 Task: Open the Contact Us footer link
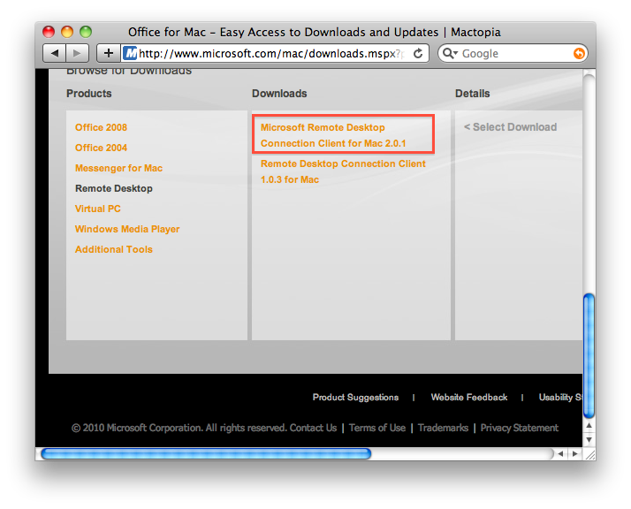click(x=313, y=428)
